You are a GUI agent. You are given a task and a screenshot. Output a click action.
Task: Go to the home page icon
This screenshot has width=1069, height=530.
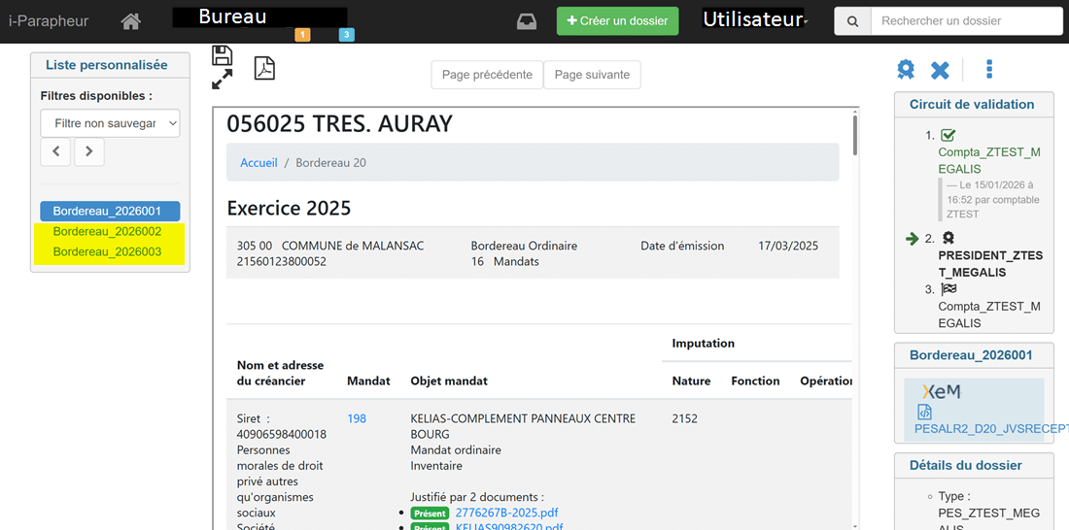pyautogui.click(x=130, y=21)
